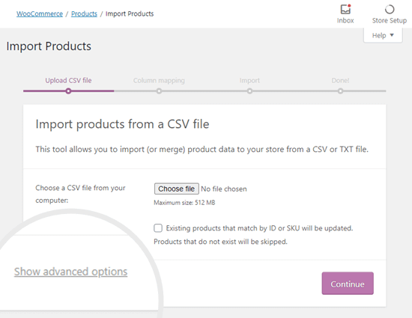The height and width of the screenshot is (318, 412).
Task: Enable the update existing products checkbox
Action: pyautogui.click(x=158, y=228)
